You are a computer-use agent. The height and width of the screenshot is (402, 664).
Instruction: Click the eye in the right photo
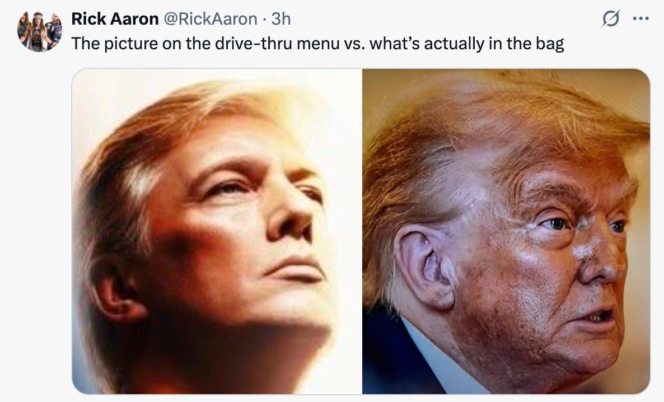555,223
